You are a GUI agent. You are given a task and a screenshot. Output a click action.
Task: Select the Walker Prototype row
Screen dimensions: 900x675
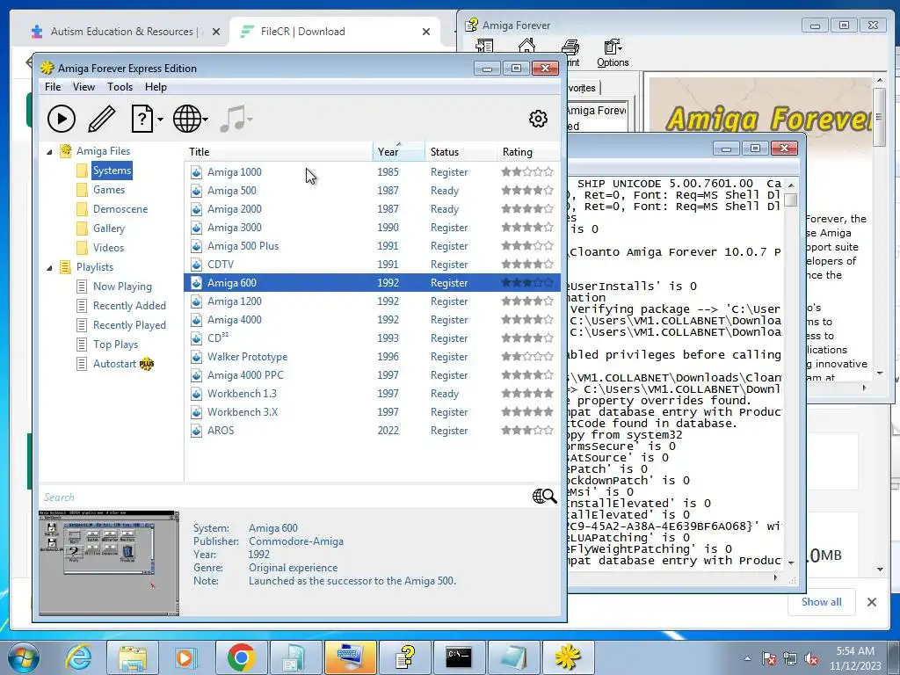[x=372, y=357]
